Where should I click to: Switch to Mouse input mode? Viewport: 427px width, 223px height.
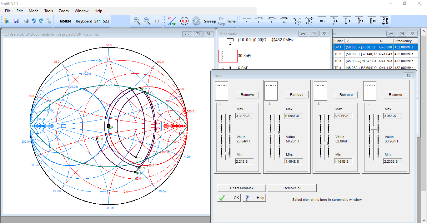click(x=66, y=21)
